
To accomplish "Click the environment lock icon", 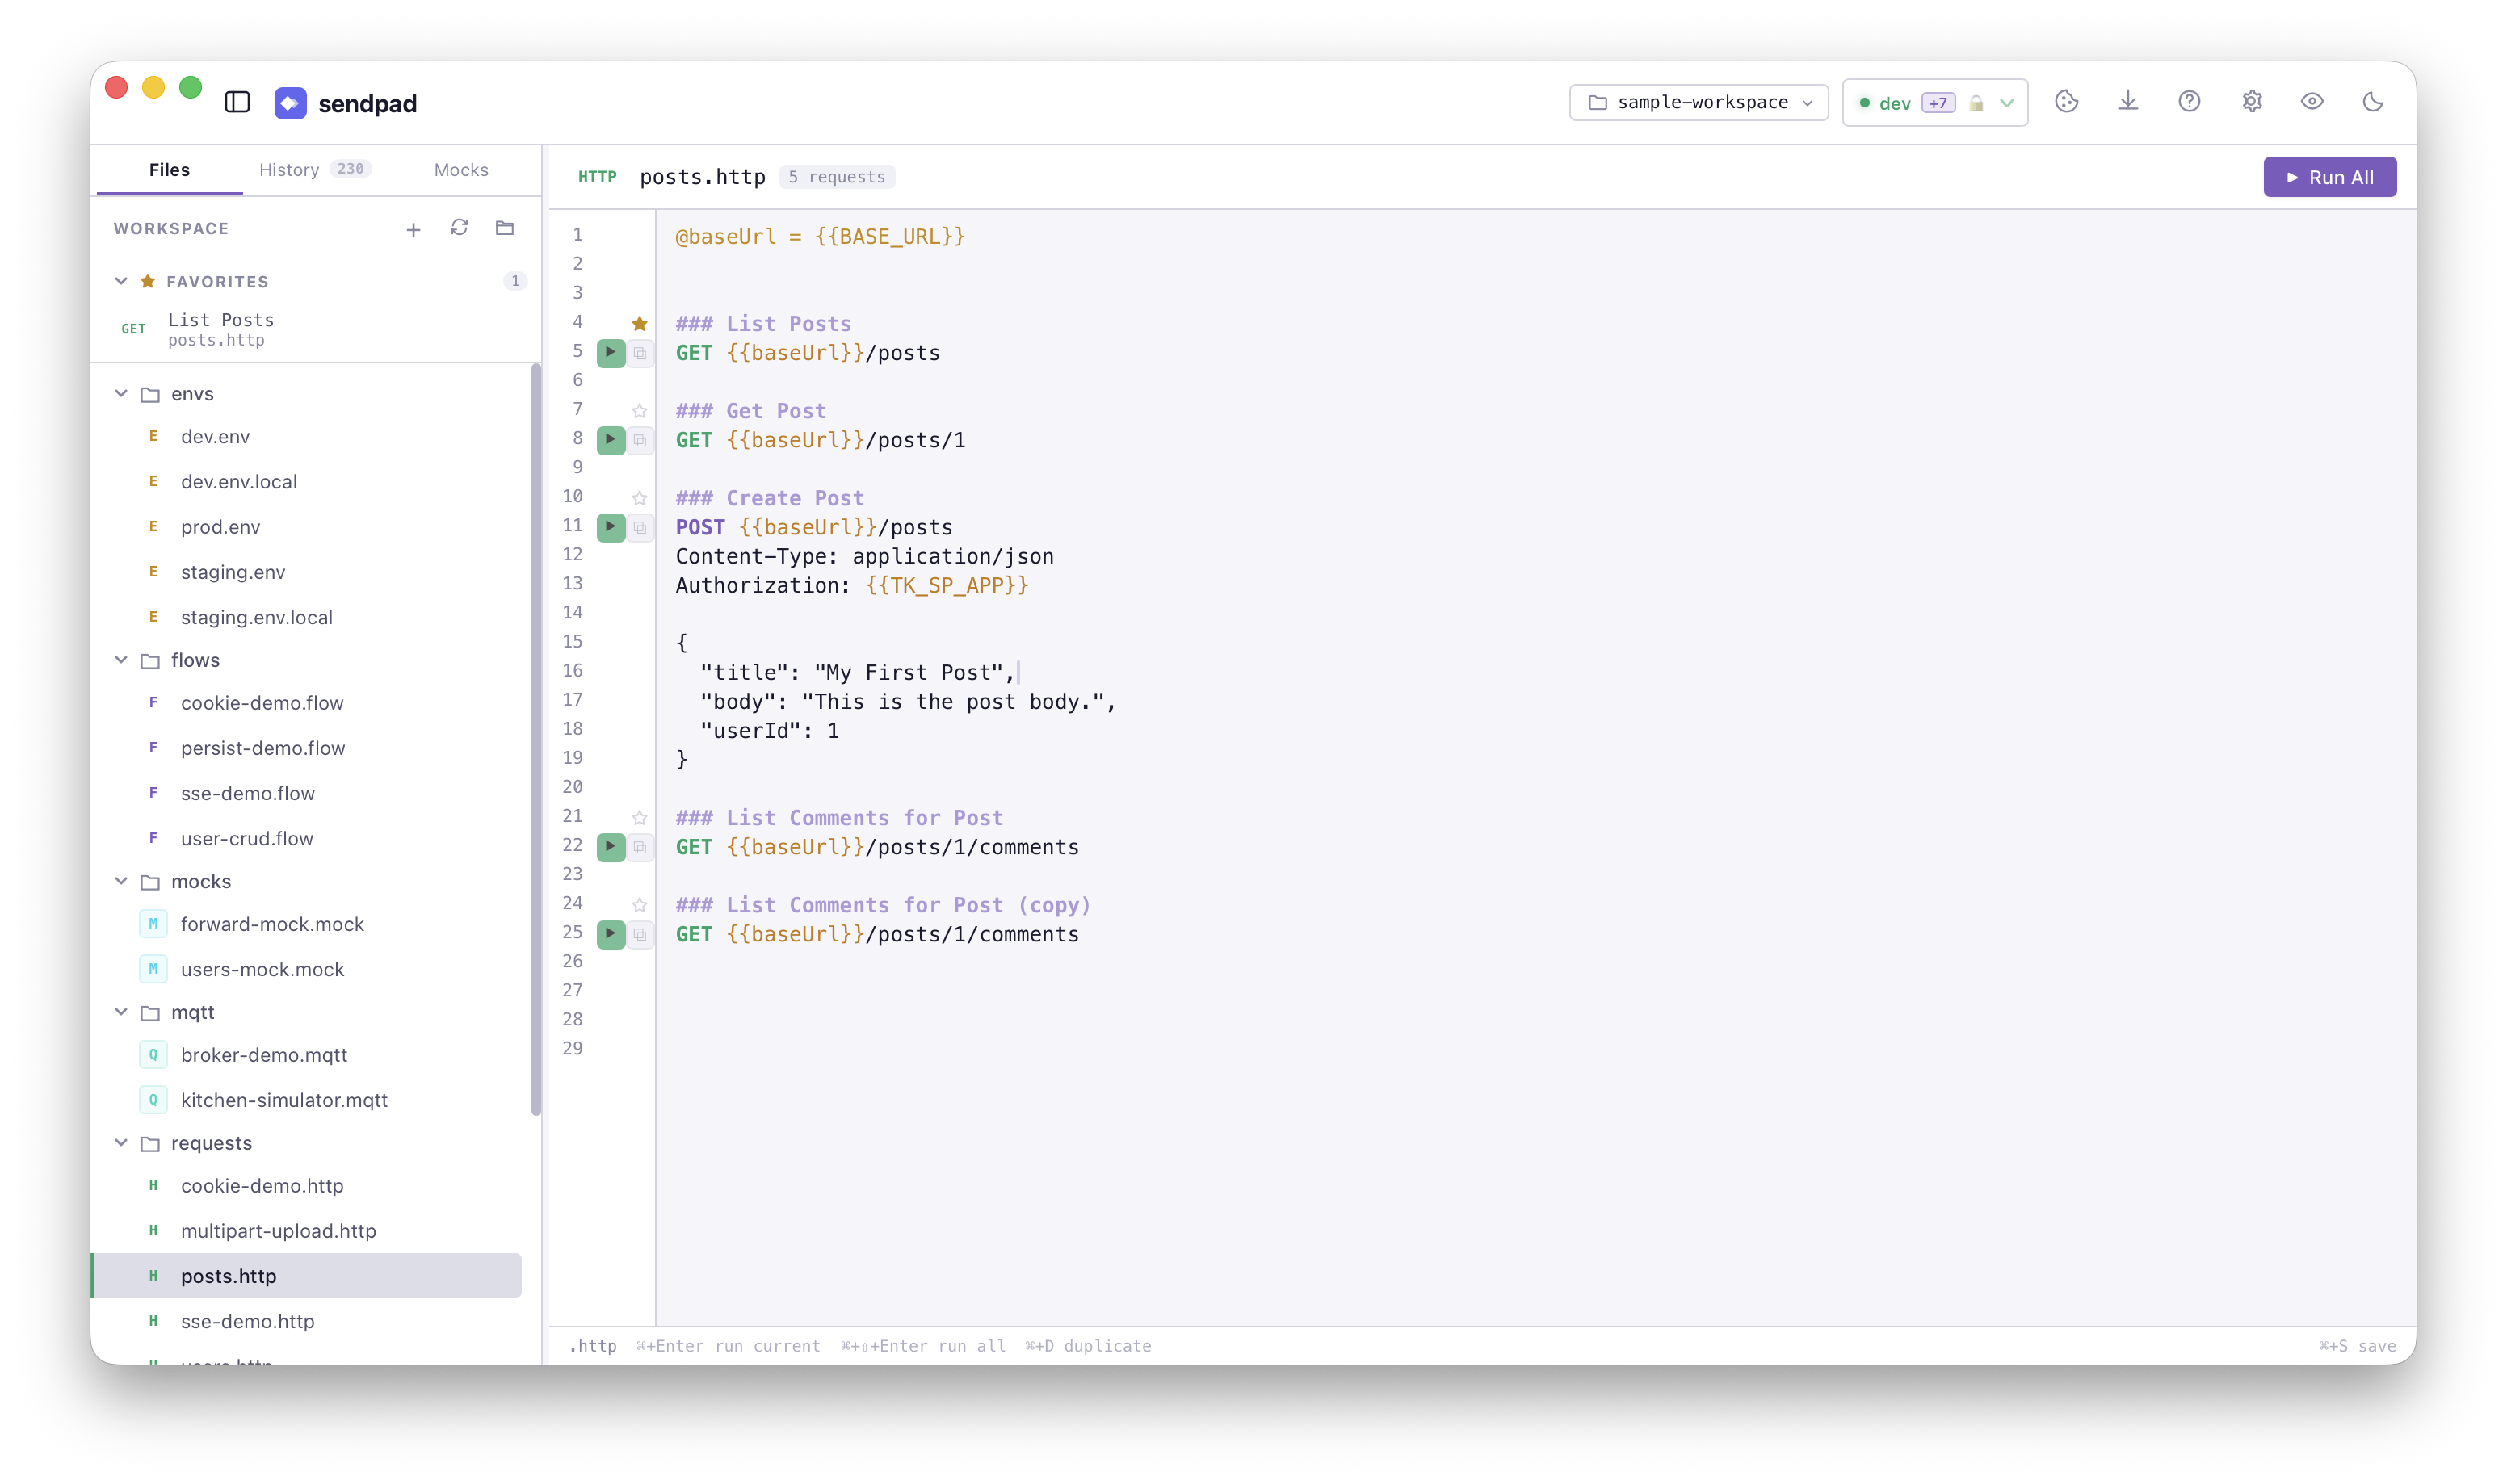I will pos(1975,103).
